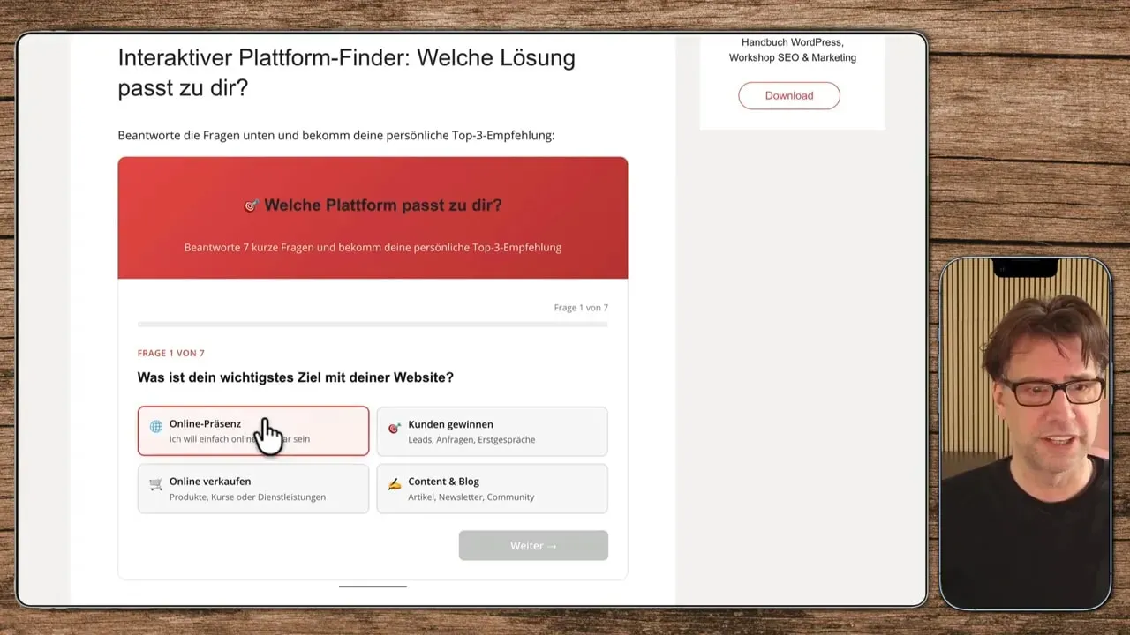Click the drag handle below the quiz
1130x635 pixels.
pos(373,585)
